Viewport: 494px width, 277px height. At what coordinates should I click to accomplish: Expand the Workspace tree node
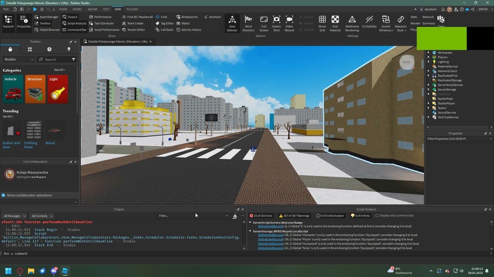click(x=428, y=53)
